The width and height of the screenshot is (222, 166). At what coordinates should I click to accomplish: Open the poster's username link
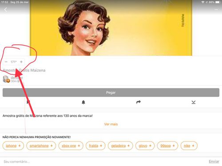[x=16, y=77]
